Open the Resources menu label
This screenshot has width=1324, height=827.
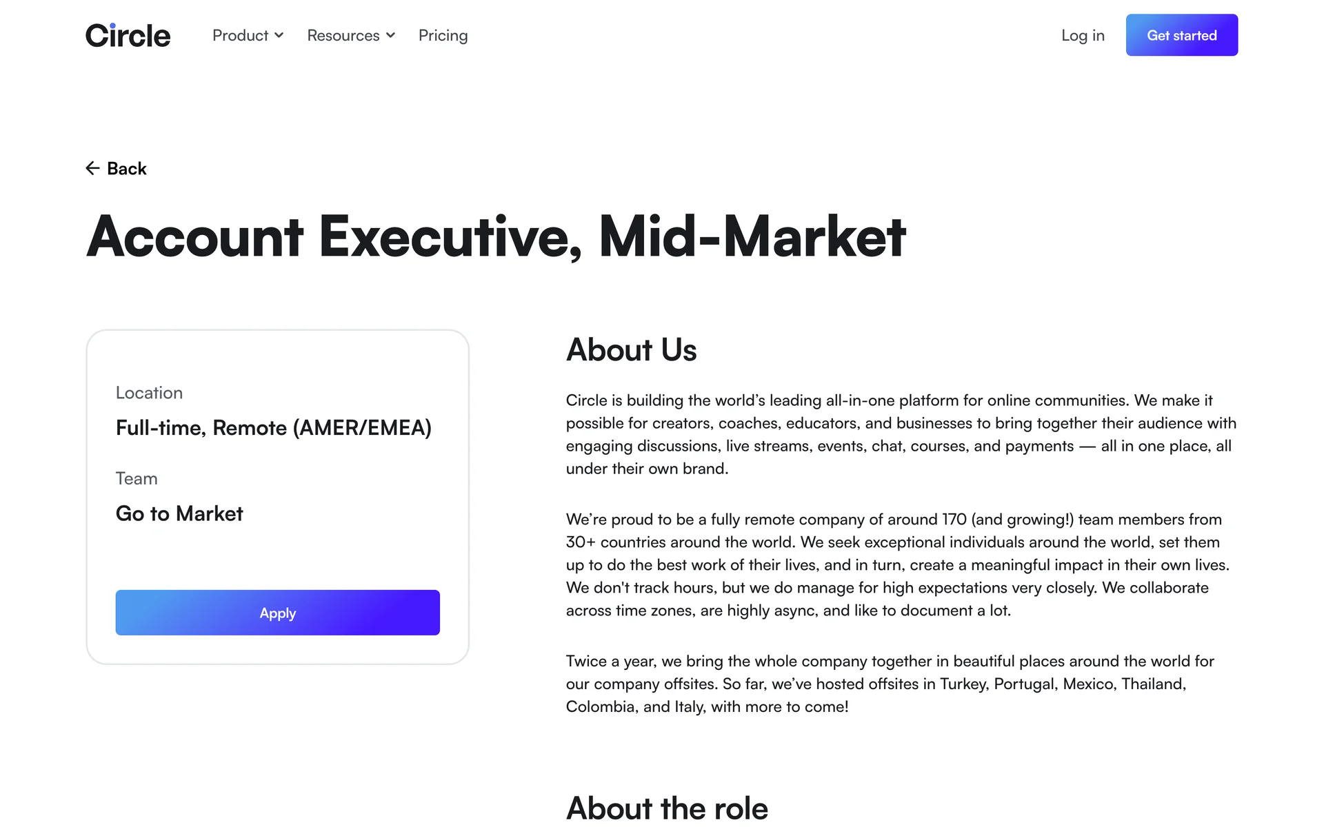click(x=343, y=36)
